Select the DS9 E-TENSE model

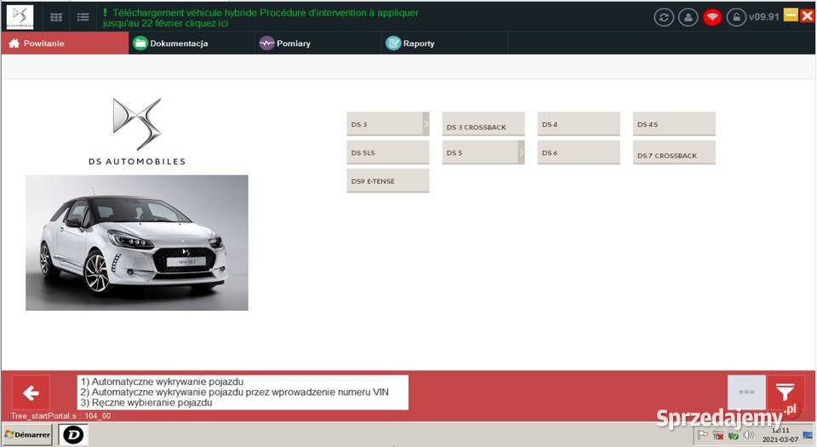[x=388, y=181]
